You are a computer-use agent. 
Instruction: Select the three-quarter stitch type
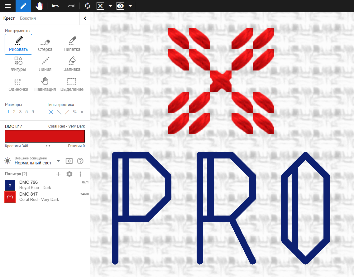click(x=75, y=112)
